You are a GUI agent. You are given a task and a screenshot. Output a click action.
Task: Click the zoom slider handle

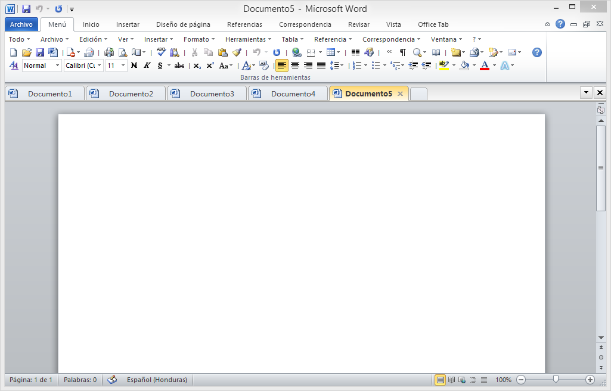pos(556,379)
